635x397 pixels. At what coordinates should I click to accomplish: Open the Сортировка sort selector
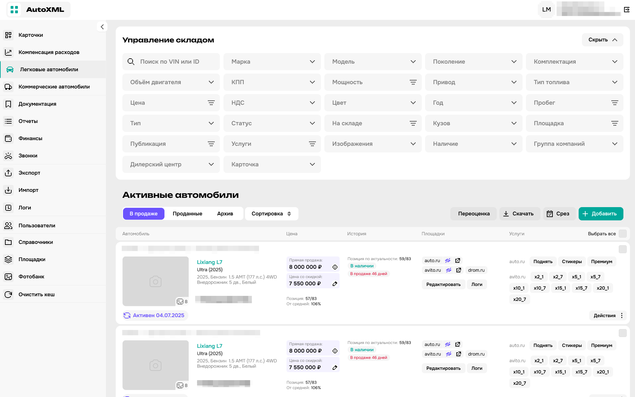[271, 214]
